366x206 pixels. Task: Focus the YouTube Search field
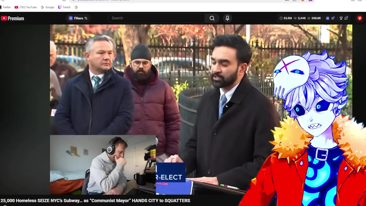click(x=156, y=18)
